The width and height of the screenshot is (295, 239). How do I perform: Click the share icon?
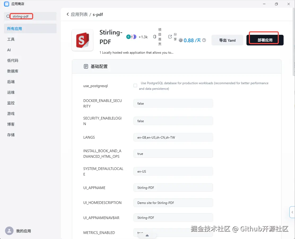pos(170,37)
